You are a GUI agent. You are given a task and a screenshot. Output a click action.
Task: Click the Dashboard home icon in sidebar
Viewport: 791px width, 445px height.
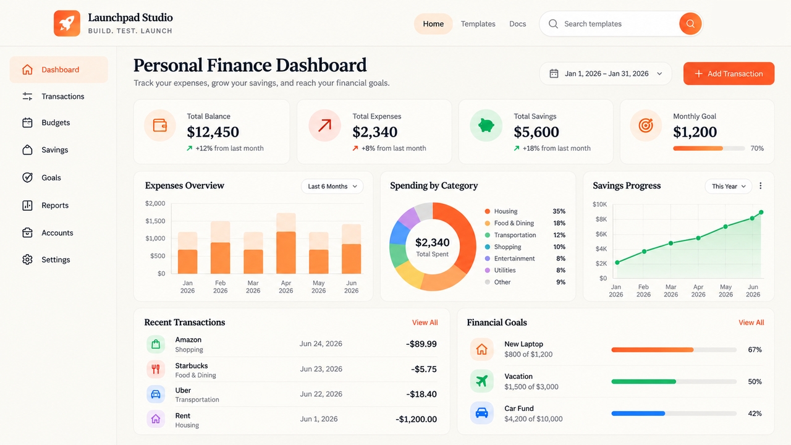[27, 70]
